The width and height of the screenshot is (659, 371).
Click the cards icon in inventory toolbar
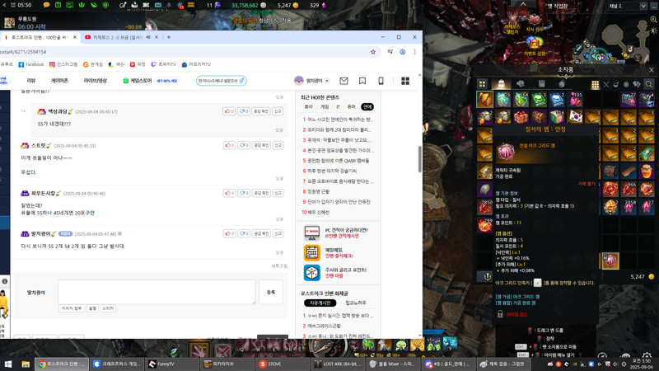coord(637,85)
